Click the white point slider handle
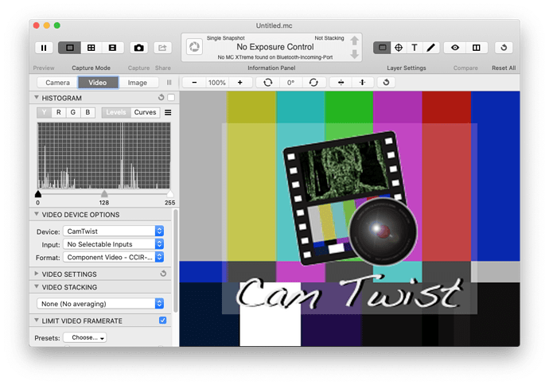 169,194
